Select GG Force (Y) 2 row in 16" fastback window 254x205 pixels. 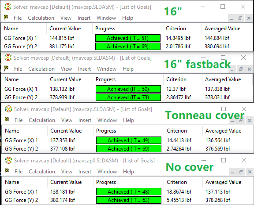pos(127,97)
